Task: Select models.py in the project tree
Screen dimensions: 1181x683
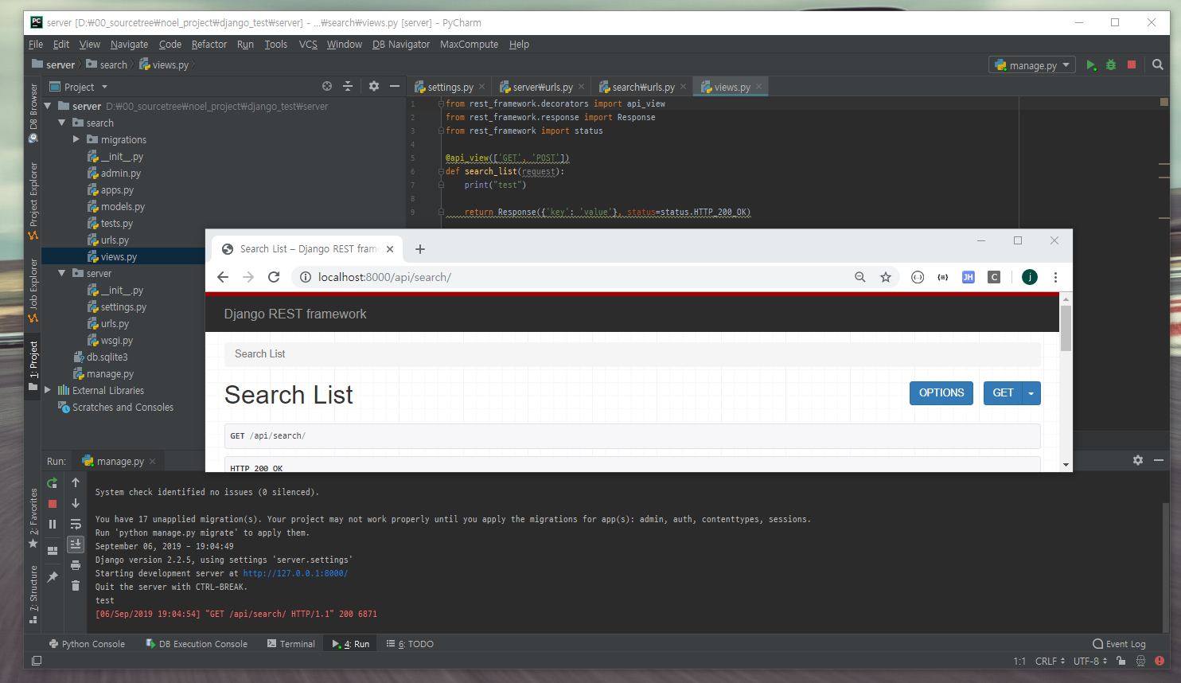Action: point(123,206)
